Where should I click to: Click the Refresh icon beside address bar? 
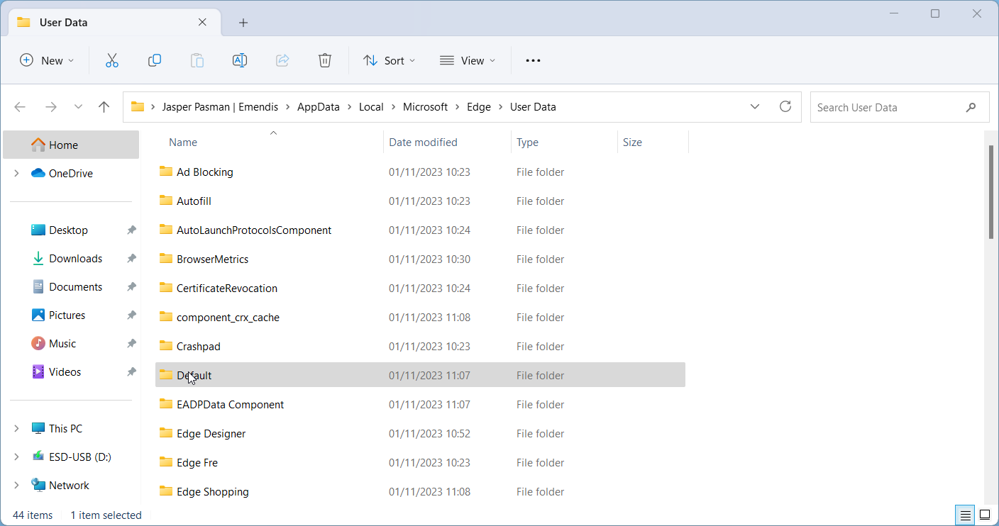tap(785, 107)
